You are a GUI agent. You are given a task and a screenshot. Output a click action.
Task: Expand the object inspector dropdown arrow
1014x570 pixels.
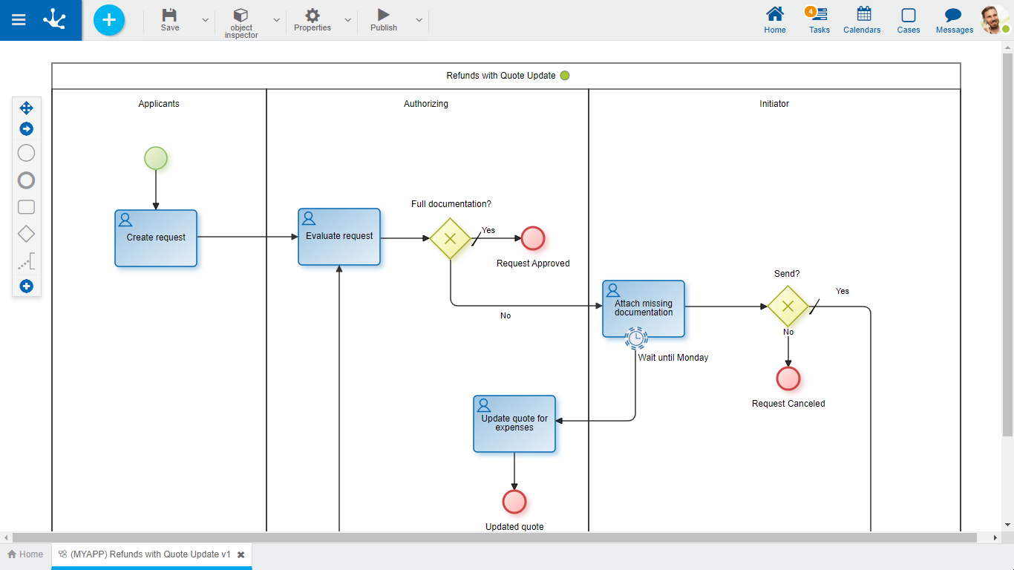tap(276, 20)
